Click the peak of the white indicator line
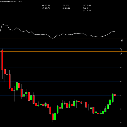127x127 pixels. coord(2,24)
